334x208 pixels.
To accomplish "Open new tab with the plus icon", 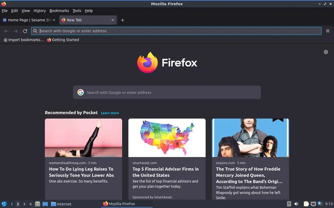I will 122,20.
